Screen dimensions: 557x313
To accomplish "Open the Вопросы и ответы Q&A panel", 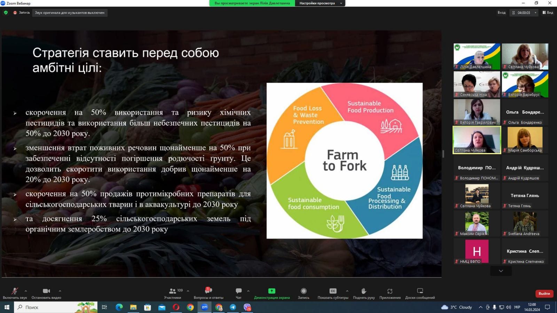I will tap(208, 293).
